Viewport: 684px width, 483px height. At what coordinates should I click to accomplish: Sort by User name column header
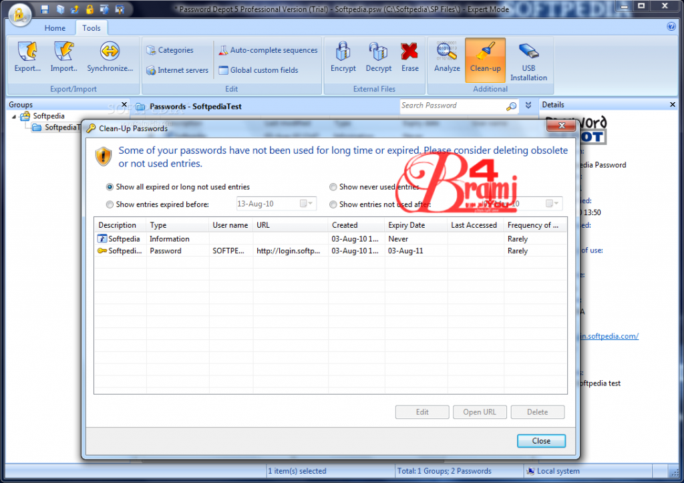231,225
